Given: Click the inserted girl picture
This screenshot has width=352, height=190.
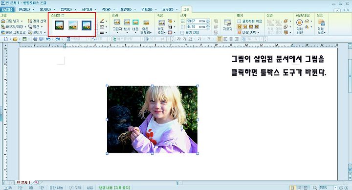Looking at the screenshot, I should coord(152,119).
